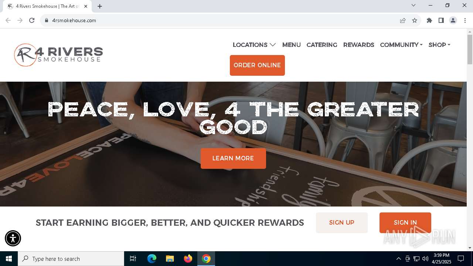Open the Chrome side panel icon
Screen dimensions: 473x266
coord(441,20)
